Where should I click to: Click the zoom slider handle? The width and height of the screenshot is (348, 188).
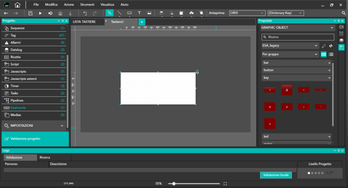point(174,183)
